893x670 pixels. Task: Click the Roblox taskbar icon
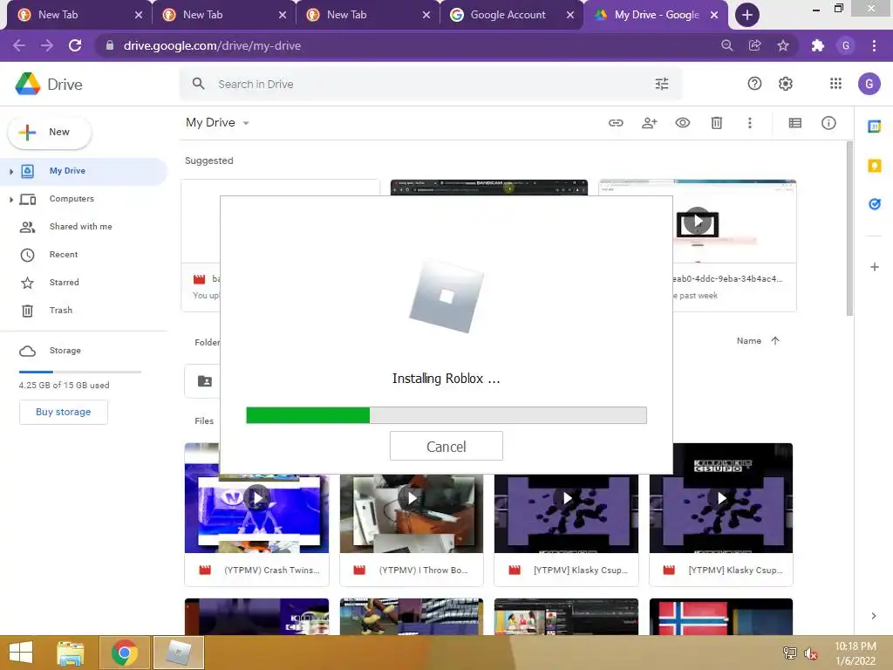coord(178,653)
